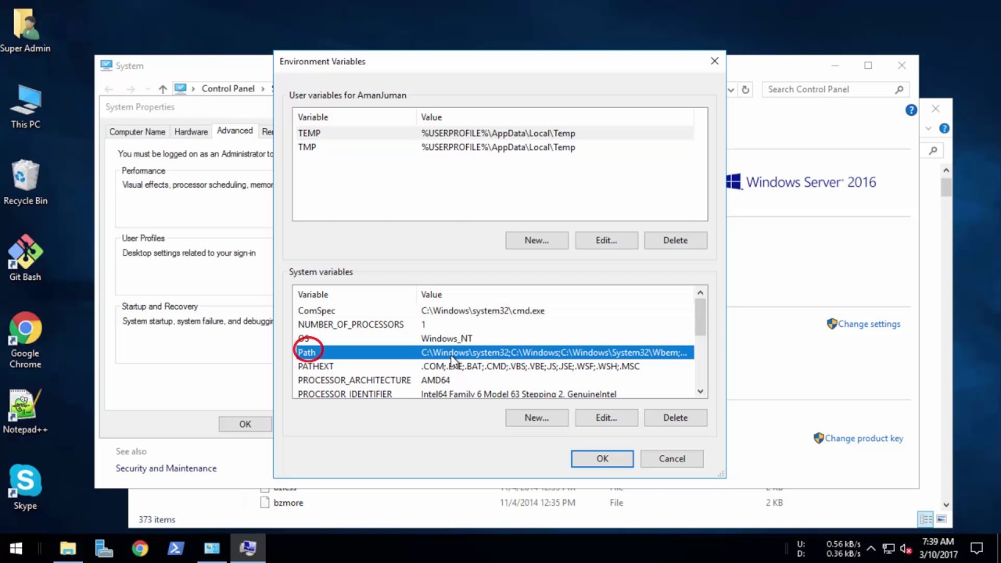Image resolution: width=1001 pixels, height=563 pixels.
Task: Click Edit under System variables
Action: pos(606,418)
